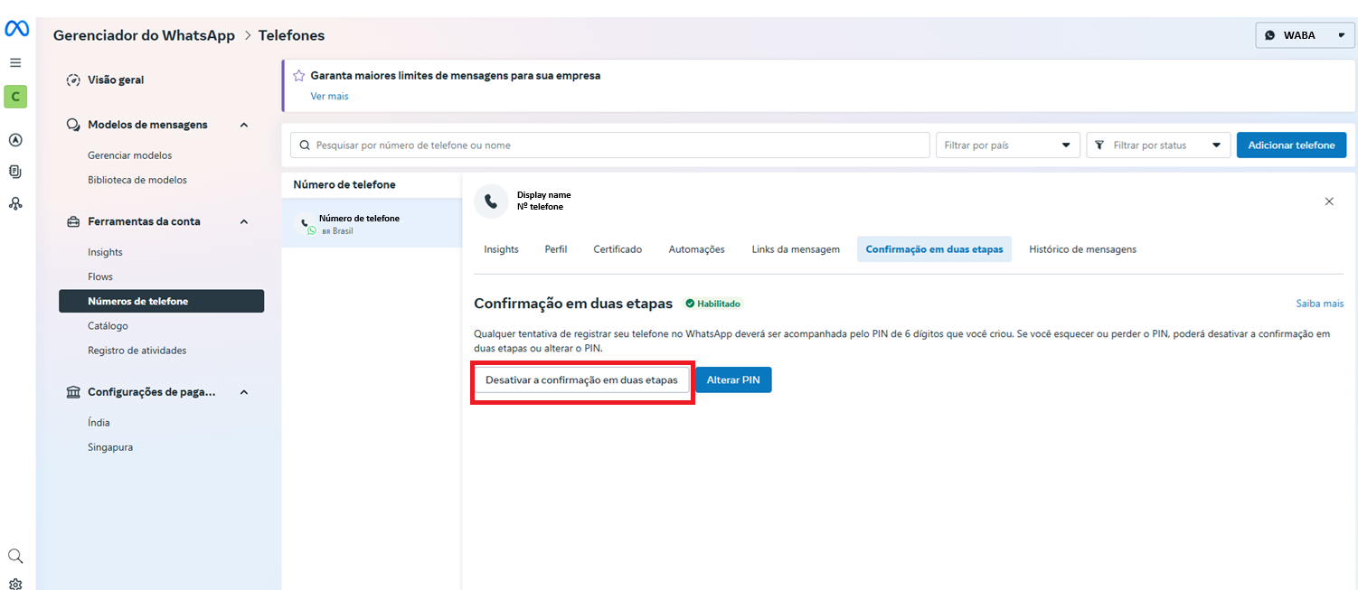Open the Filtrar por país dropdown

1007,145
